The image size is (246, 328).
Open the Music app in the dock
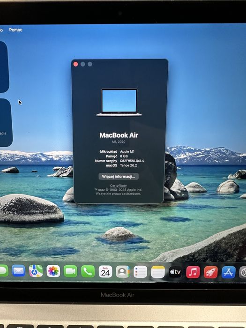(193, 272)
